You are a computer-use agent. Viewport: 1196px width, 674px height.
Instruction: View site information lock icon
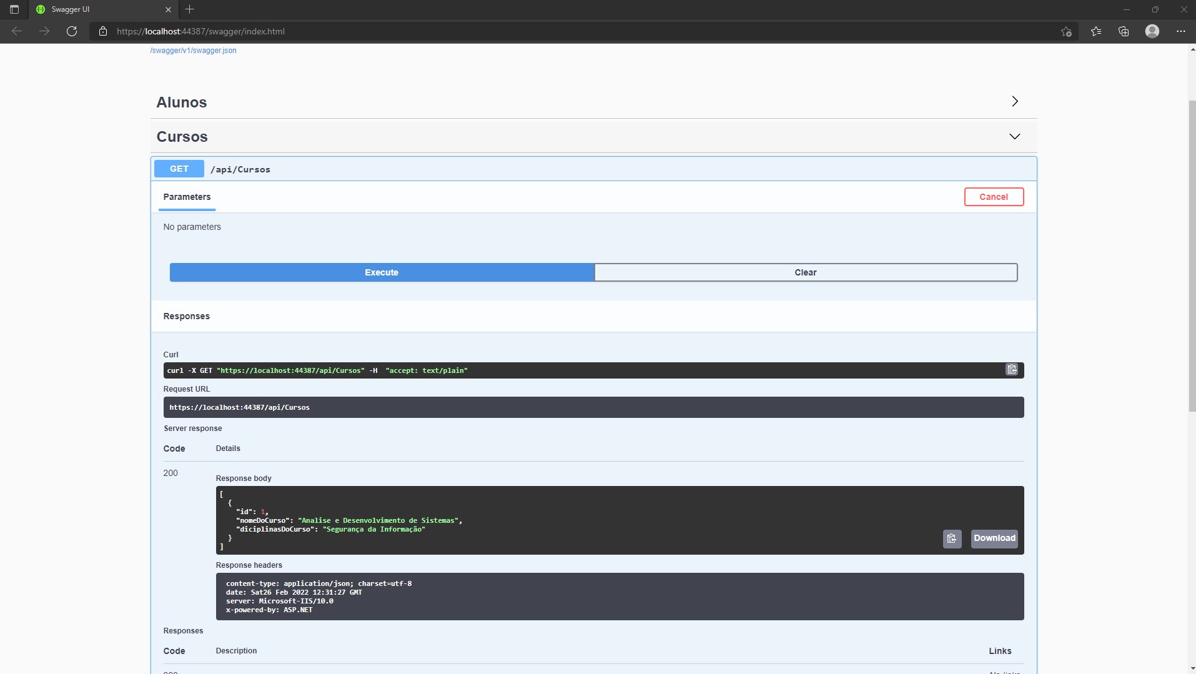[103, 31]
